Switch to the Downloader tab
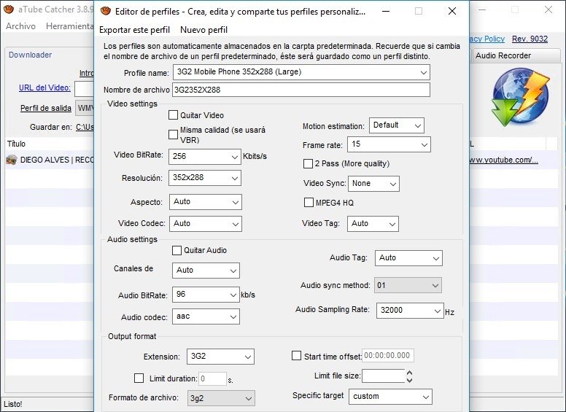 pyautogui.click(x=31, y=55)
